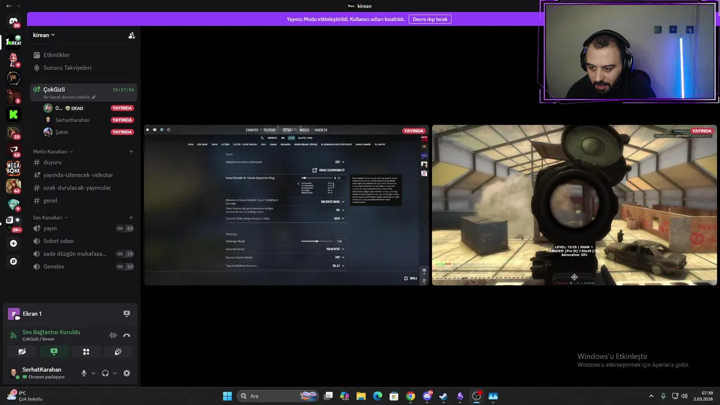Viewport: 720px width, 405px height.
Task: Show hidden system tray icons
Action: point(651,396)
